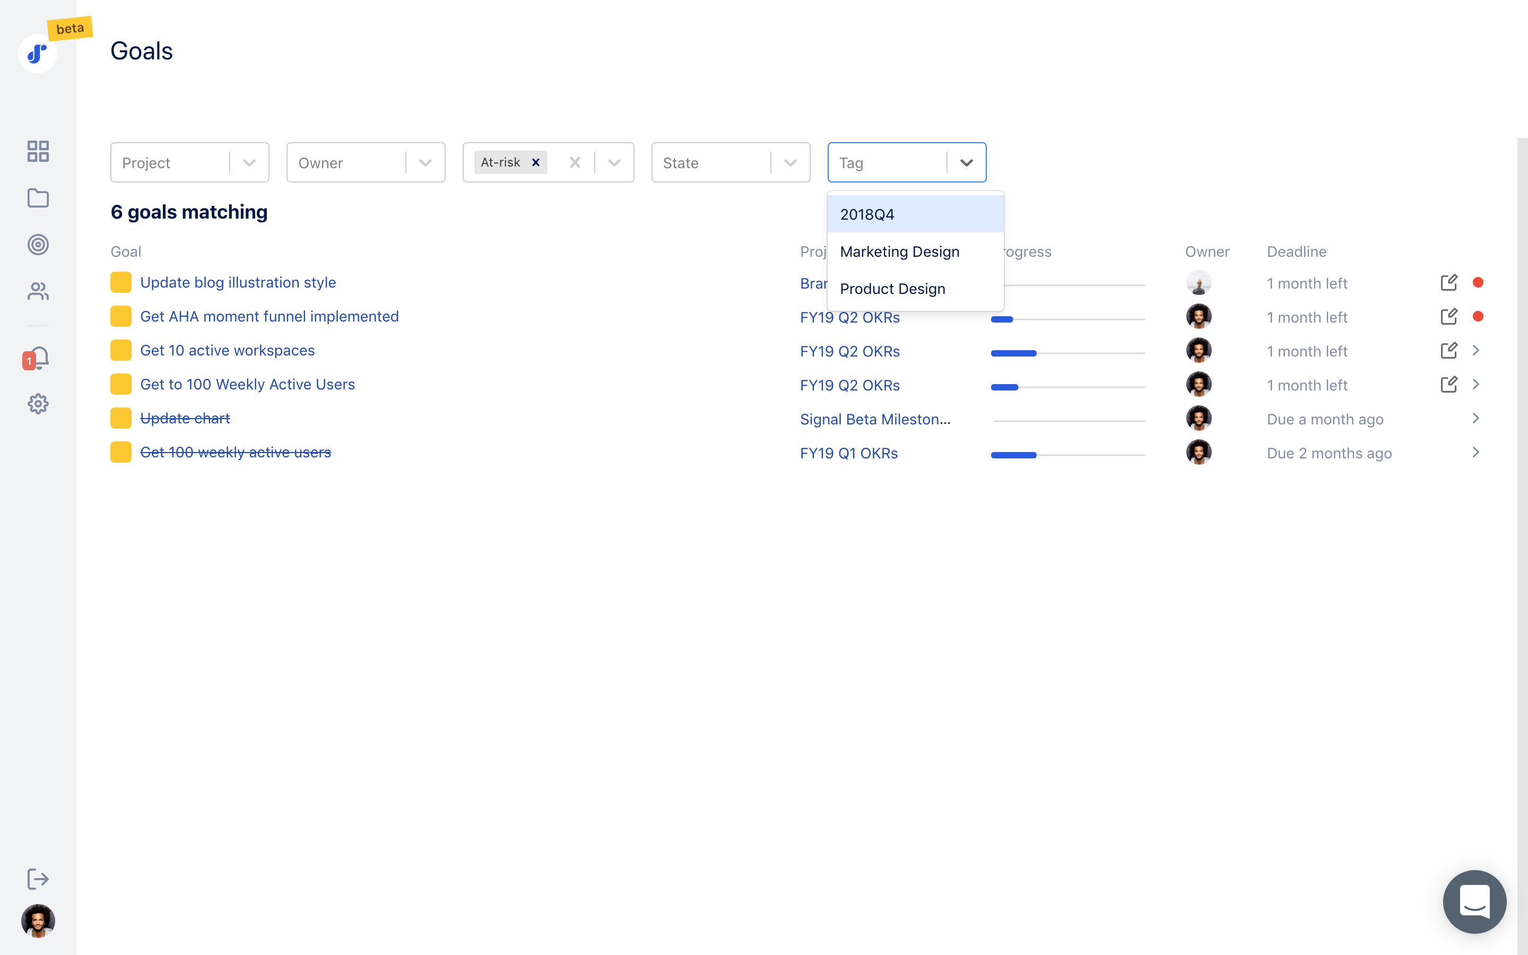Viewport: 1528px width, 955px height.
Task: Click Get AHA moment funnel implemented link
Action: (x=270, y=317)
